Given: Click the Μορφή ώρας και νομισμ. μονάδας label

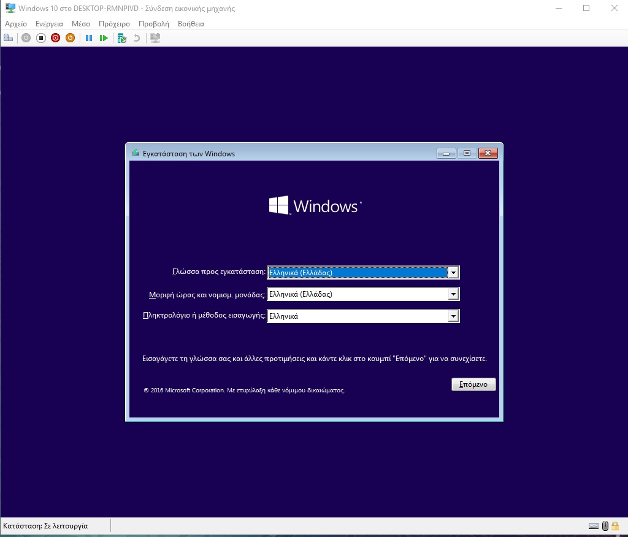Looking at the screenshot, I should [207, 295].
